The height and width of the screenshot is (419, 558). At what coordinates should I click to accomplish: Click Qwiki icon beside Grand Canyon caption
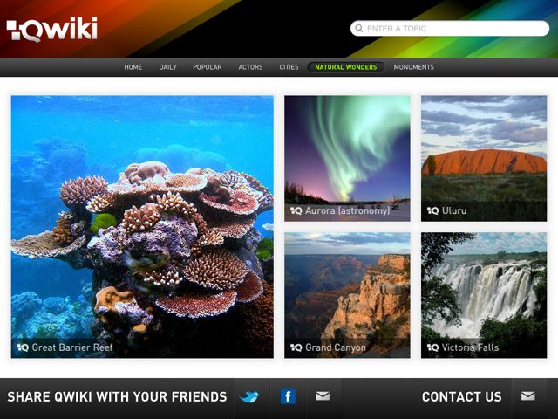point(296,347)
